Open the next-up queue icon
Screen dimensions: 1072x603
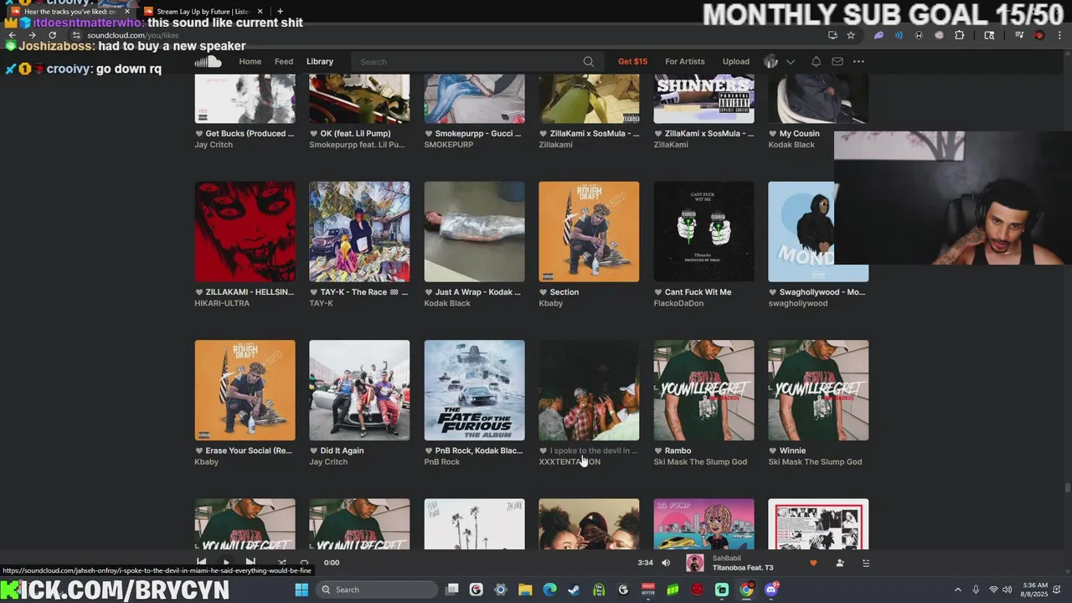click(866, 563)
